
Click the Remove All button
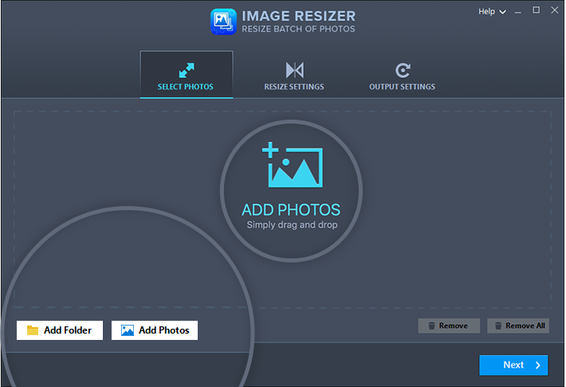(518, 326)
